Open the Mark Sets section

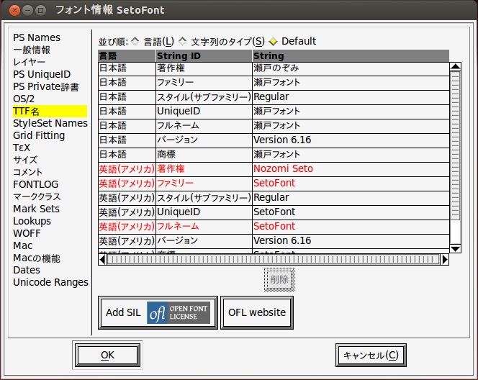(36, 209)
